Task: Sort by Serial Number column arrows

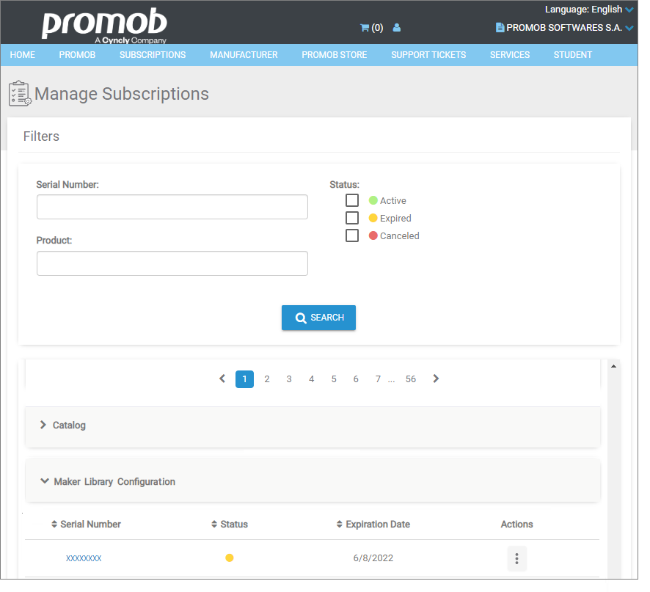Action: coord(54,524)
